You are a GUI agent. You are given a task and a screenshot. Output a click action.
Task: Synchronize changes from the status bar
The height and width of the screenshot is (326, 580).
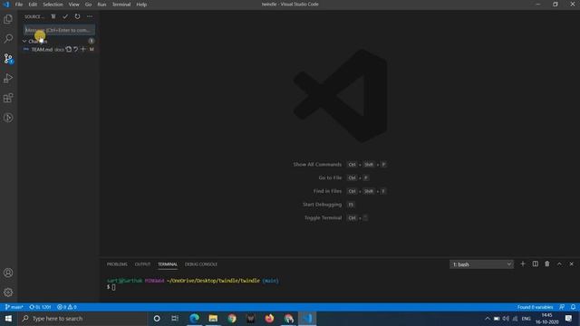click(x=40, y=307)
